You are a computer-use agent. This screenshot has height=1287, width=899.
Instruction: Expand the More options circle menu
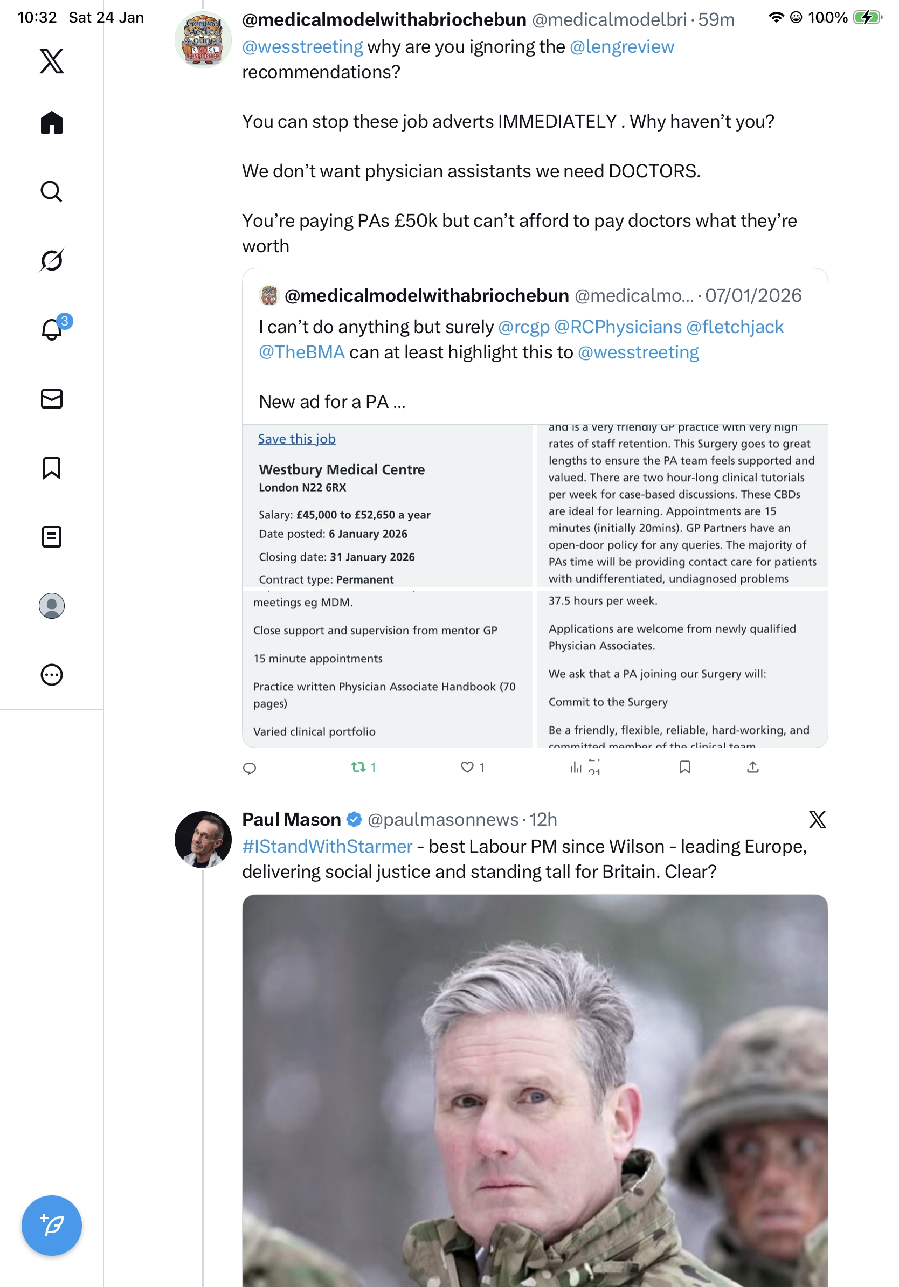pyautogui.click(x=52, y=674)
